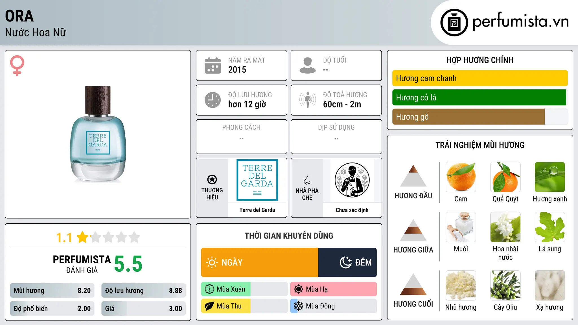The image size is (578, 325).
Task: Click the orange Ngày daytime bar
Action: click(260, 262)
